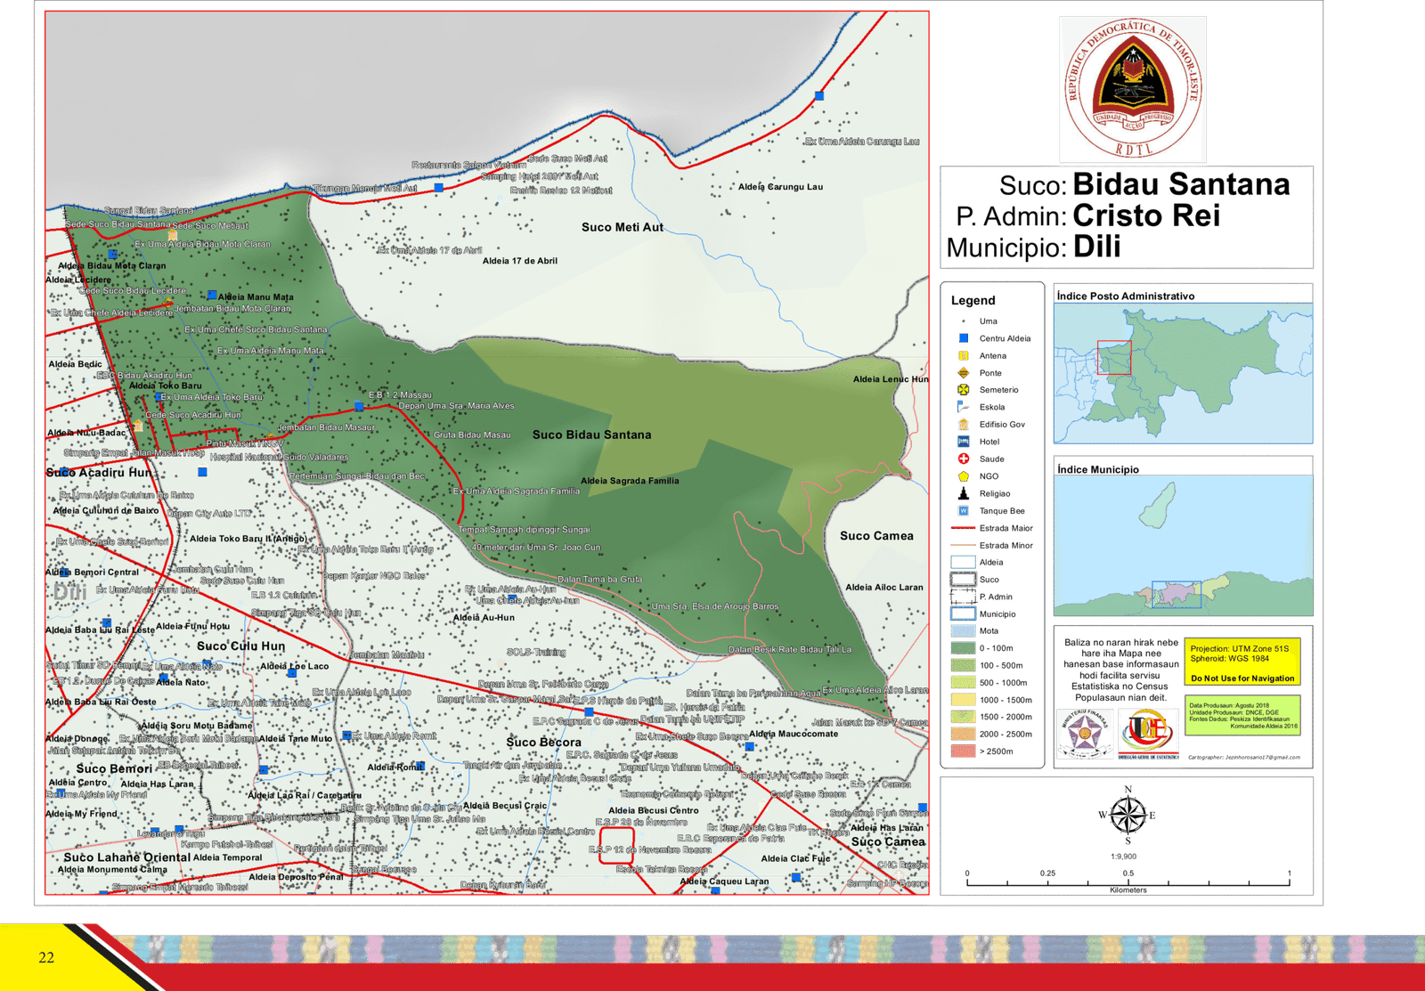Open the Índice Posto Administrativo inset map
This screenshot has height=991, width=1425.
(x=1183, y=373)
